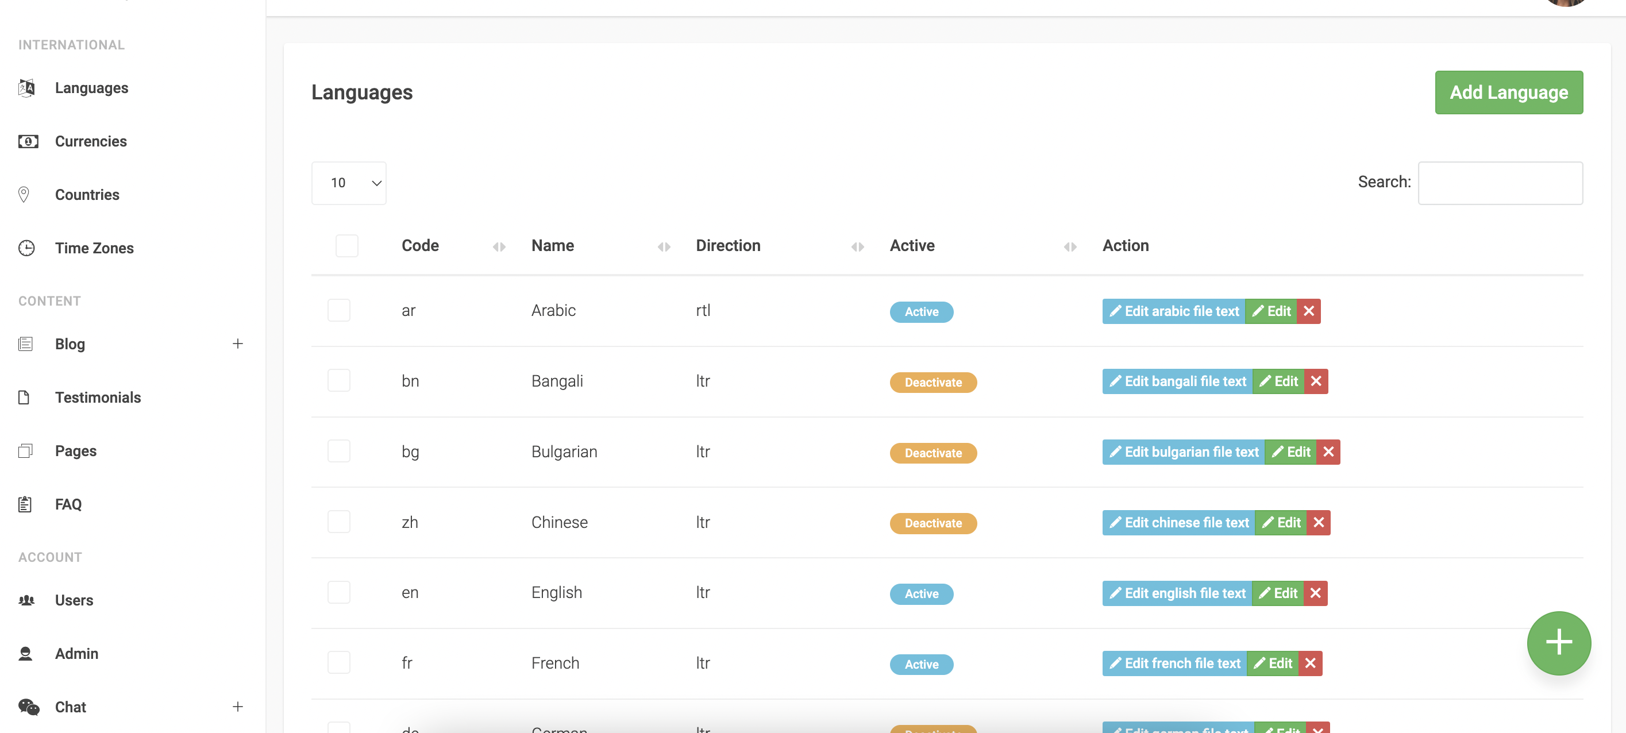Expand the Chat submenu plus sign
Image resolution: width=1626 pixels, height=733 pixels.
(237, 707)
